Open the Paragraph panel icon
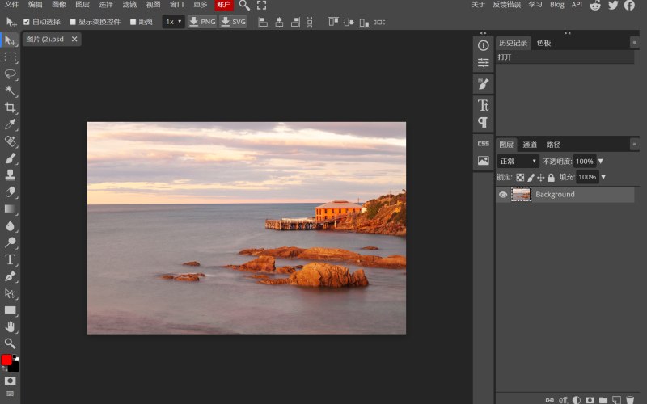Viewport: 647px width, 404px height. [x=483, y=122]
